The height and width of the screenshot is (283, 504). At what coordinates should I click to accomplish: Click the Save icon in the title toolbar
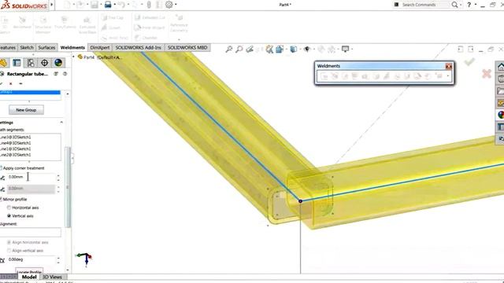[94, 5]
